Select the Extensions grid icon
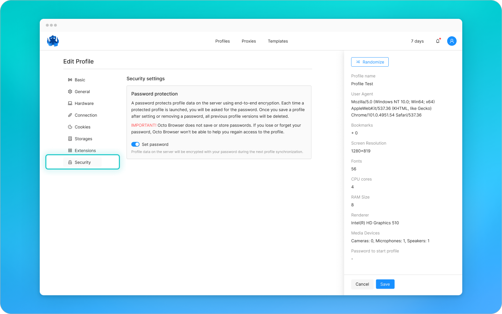The height and width of the screenshot is (314, 502). tap(70, 150)
